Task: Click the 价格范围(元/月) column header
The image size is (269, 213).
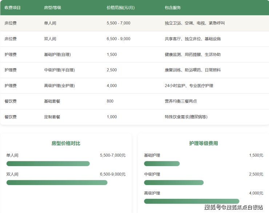Action: pos(120,8)
